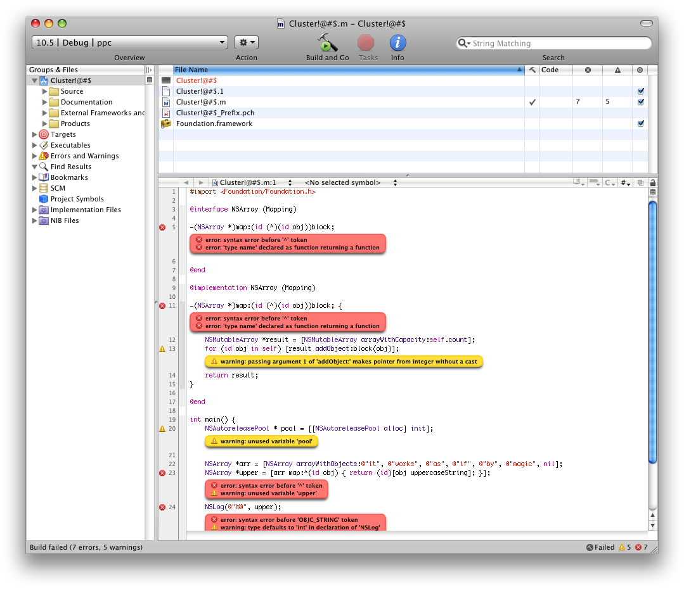Screen dimensions: 684x589
Task: Click the error marker on line 5
Action: click(x=162, y=227)
